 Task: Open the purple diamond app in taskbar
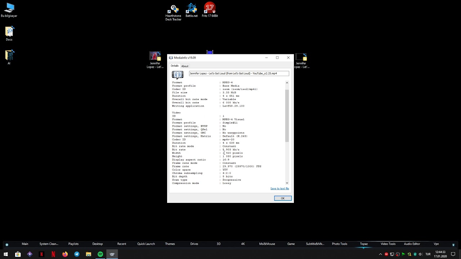pyautogui.click(x=30, y=254)
